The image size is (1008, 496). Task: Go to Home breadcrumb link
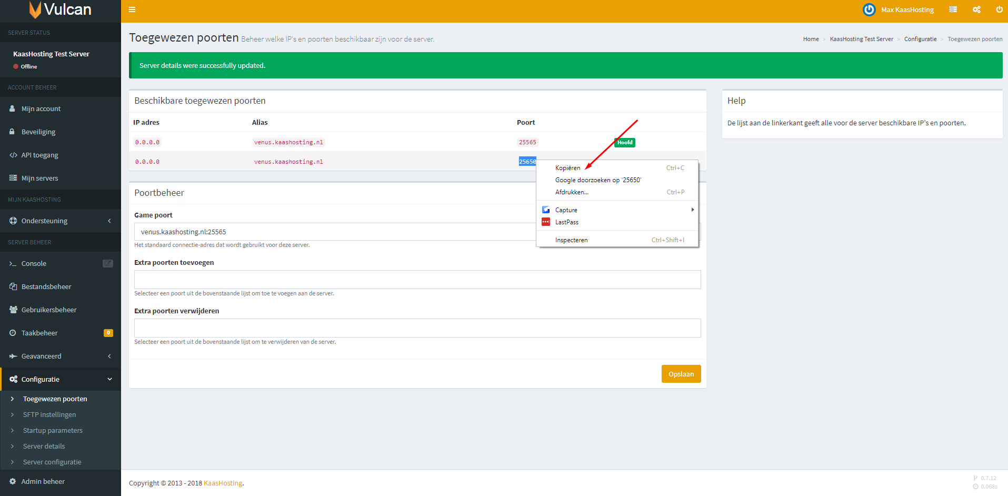(811, 39)
